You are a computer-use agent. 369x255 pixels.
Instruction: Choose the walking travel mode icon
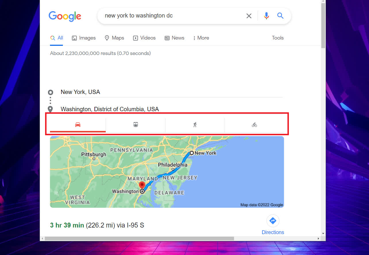pyautogui.click(x=195, y=125)
